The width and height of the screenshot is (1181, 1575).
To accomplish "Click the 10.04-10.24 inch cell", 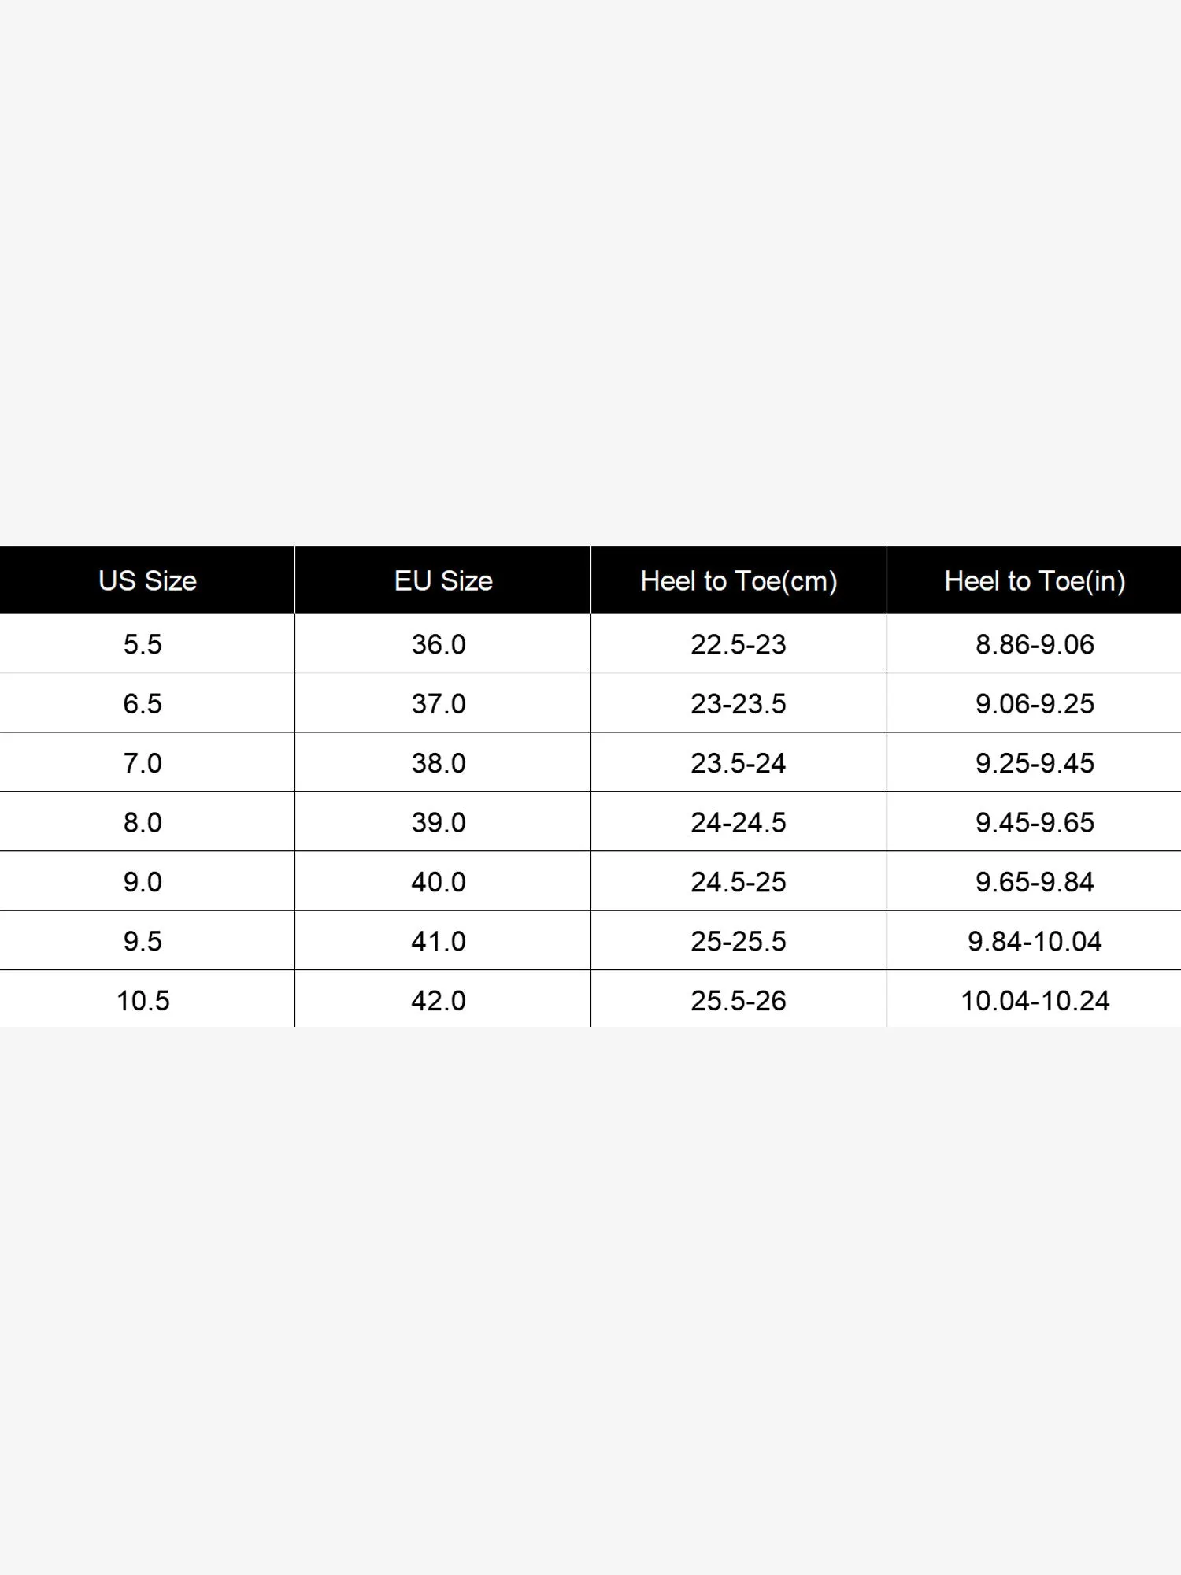I will (x=1035, y=999).
